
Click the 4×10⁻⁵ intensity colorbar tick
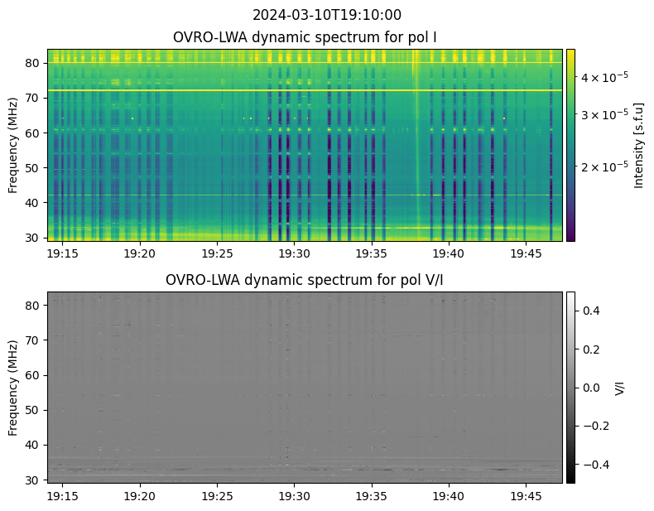point(604,76)
